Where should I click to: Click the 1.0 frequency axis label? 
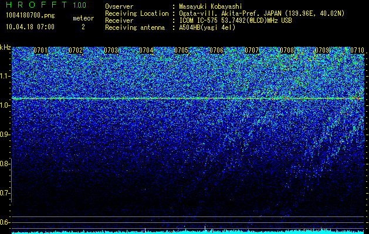pos(5,105)
